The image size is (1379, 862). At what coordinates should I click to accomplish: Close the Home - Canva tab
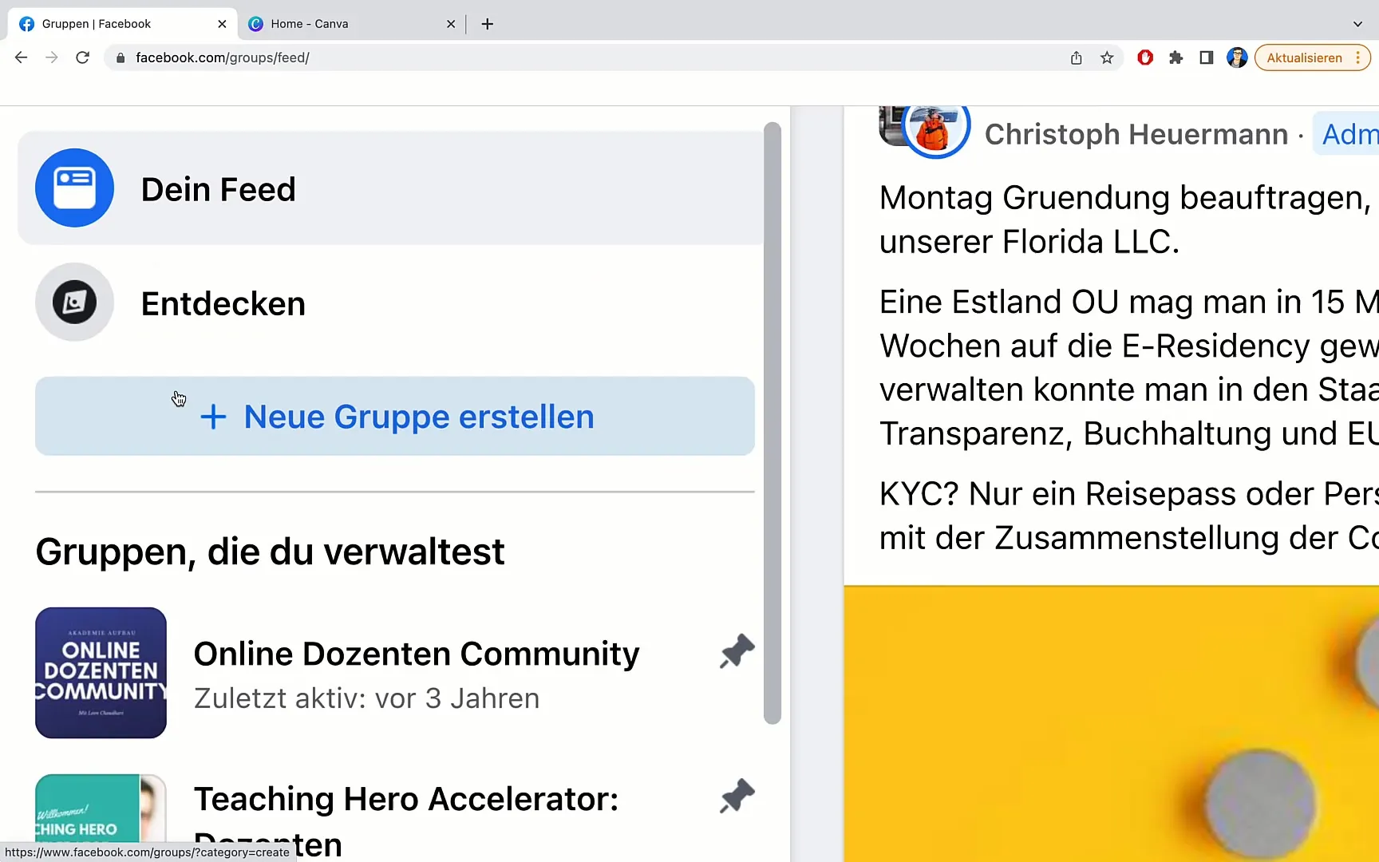point(451,24)
